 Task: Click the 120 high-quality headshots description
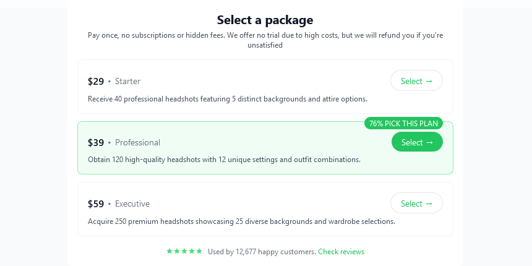point(224,160)
